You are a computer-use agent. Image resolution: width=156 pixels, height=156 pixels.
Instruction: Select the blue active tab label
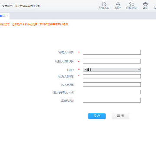[x=2, y=16]
